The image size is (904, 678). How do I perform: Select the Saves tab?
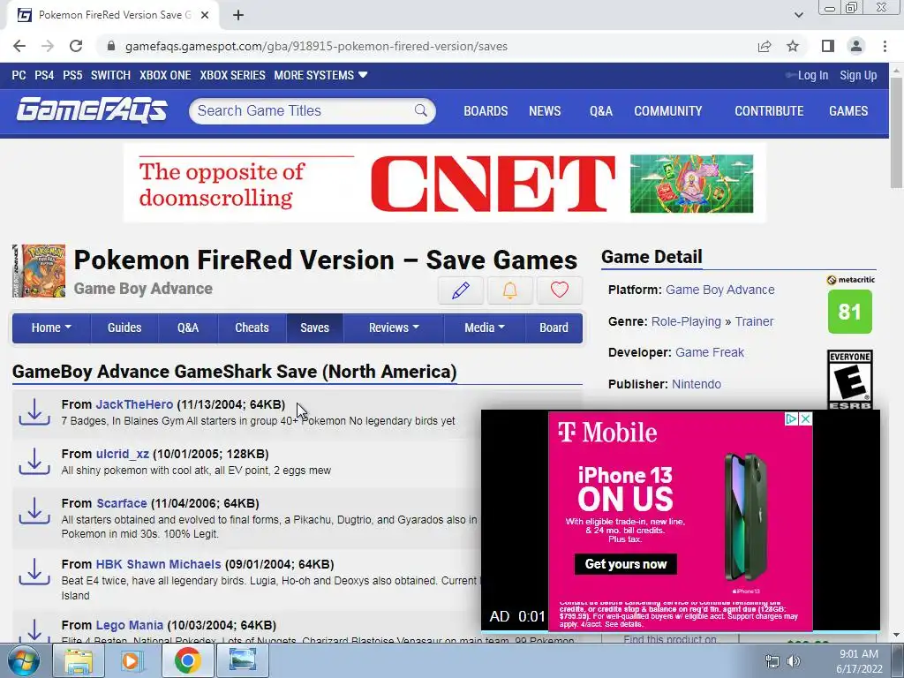tap(315, 328)
